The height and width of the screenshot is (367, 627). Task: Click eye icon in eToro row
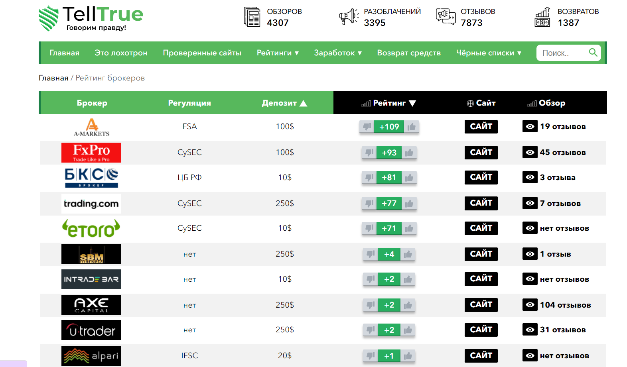530,228
